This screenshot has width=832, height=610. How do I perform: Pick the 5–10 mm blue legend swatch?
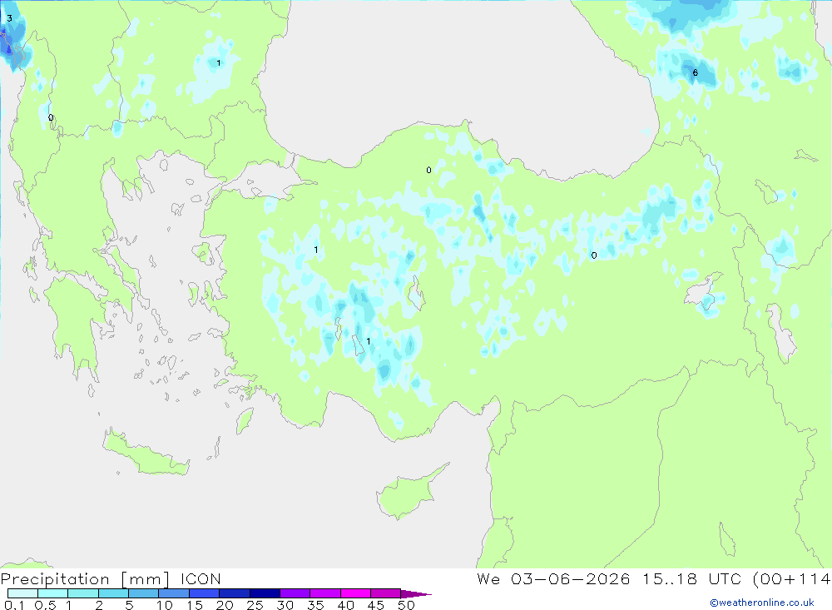tap(144, 593)
